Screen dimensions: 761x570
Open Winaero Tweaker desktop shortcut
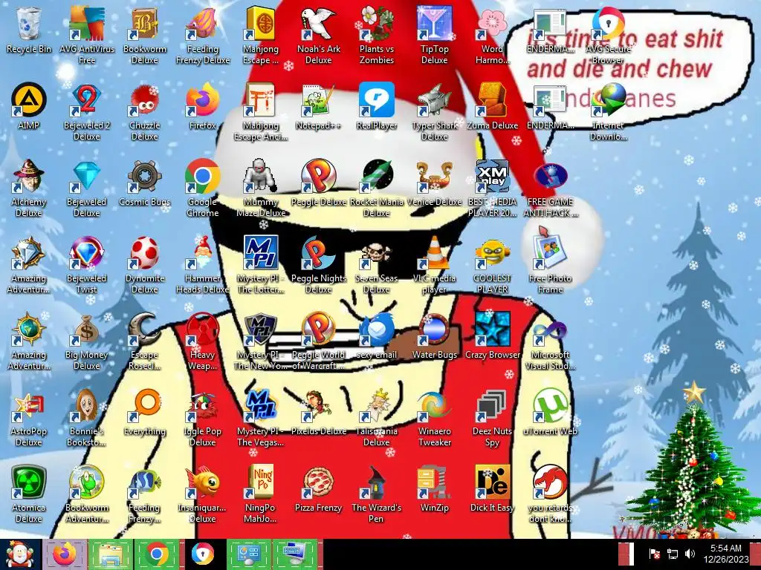[x=434, y=417]
